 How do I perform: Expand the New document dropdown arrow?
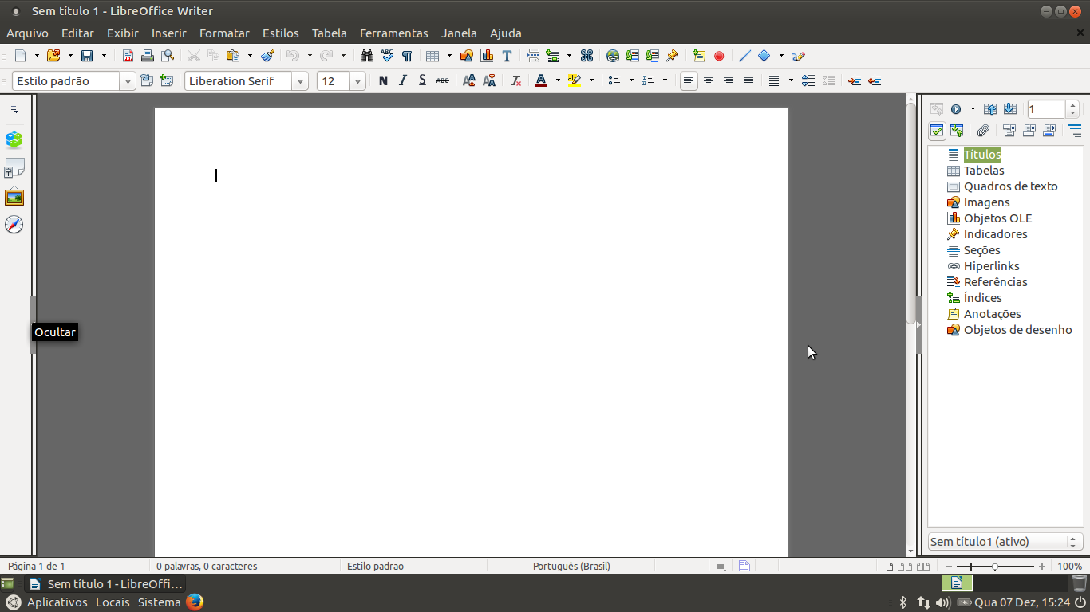coord(36,56)
